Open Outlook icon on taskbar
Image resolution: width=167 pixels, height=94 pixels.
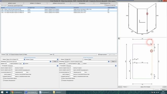click(x=7, y=92)
